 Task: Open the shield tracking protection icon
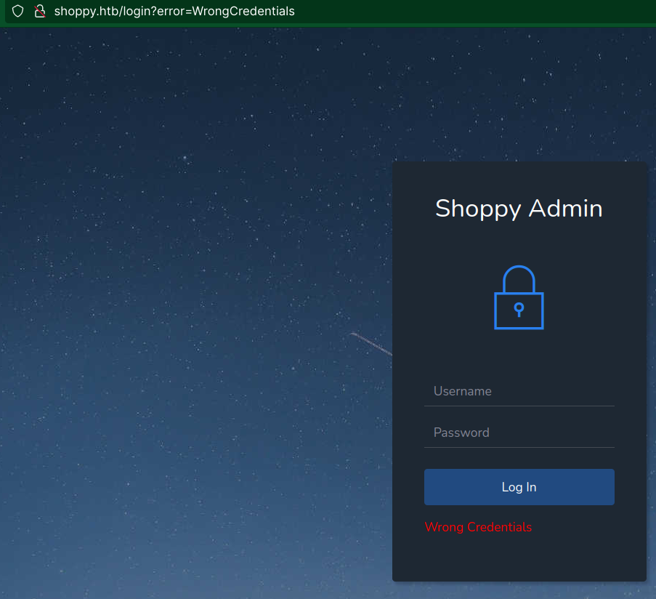[17, 11]
